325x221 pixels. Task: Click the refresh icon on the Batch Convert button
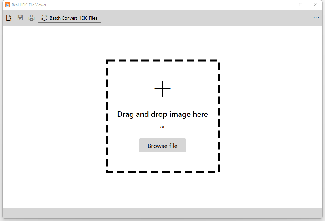44,18
